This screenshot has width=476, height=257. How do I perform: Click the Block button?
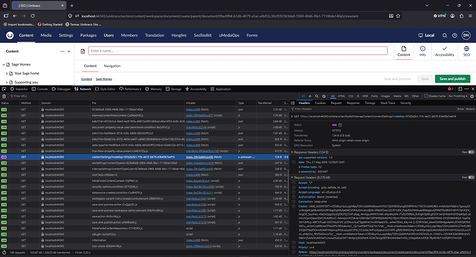[460, 109]
